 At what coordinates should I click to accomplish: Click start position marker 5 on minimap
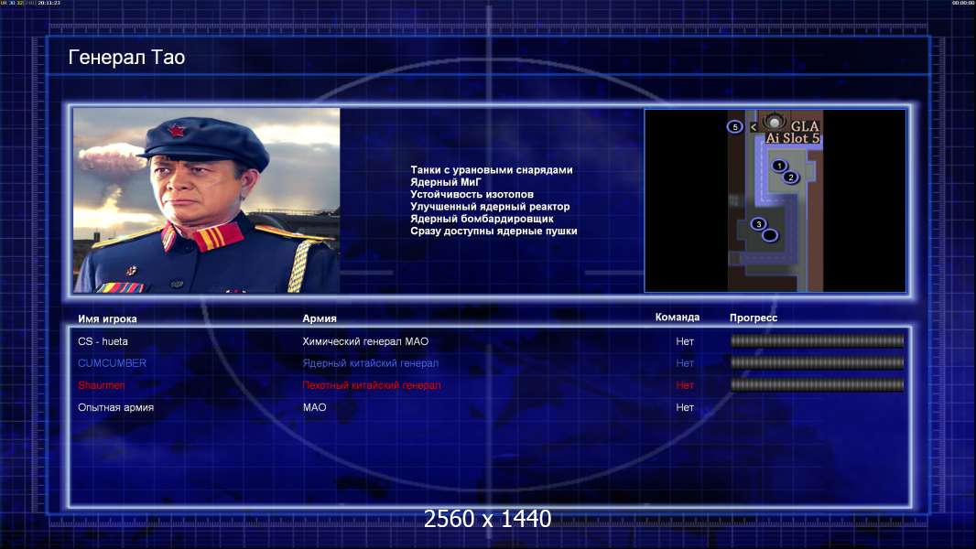click(x=734, y=126)
